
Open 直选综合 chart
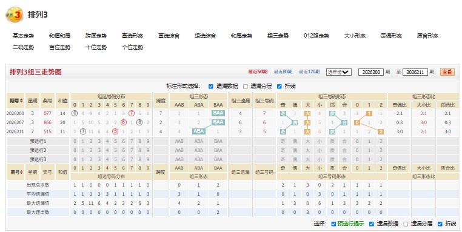pos(169,36)
